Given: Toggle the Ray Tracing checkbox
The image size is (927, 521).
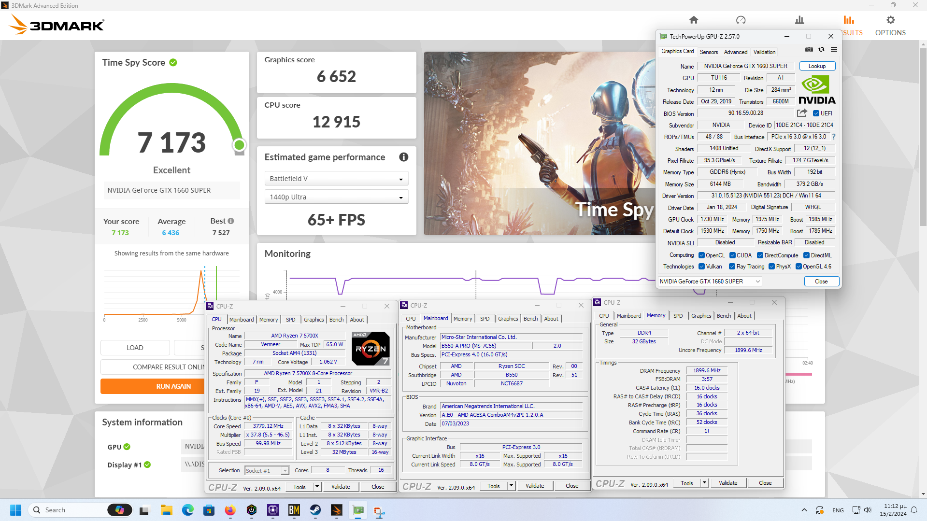Looking at the screenshot, I should click(x=732, y=267).
